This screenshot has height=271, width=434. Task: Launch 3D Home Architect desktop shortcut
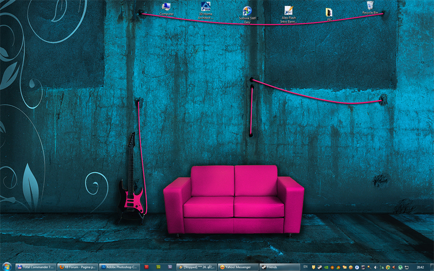[x=205, y=11]
